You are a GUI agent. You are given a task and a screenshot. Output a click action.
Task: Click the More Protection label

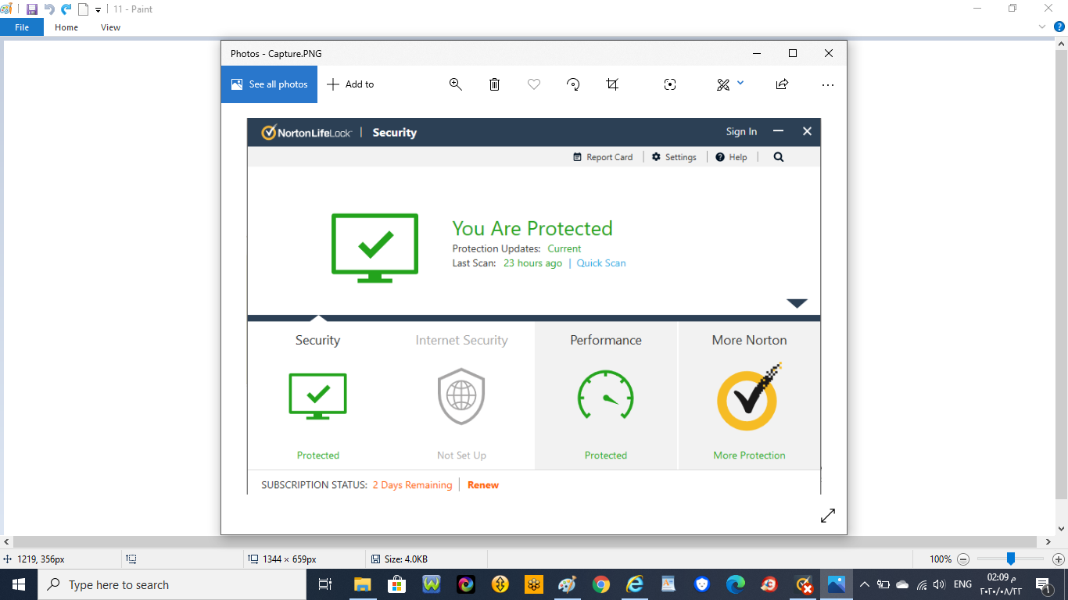tap(749, 455)
